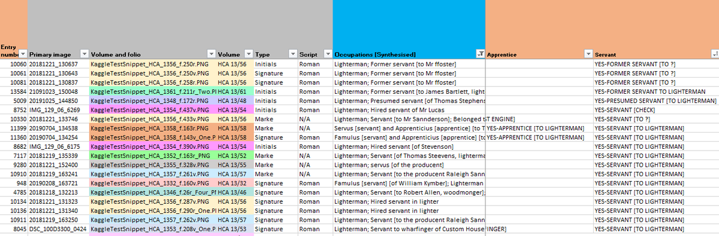This screenshot has width=719, height=236.
Task: Select the HCA 13/53 volume cell
Action: click(235, 229)
